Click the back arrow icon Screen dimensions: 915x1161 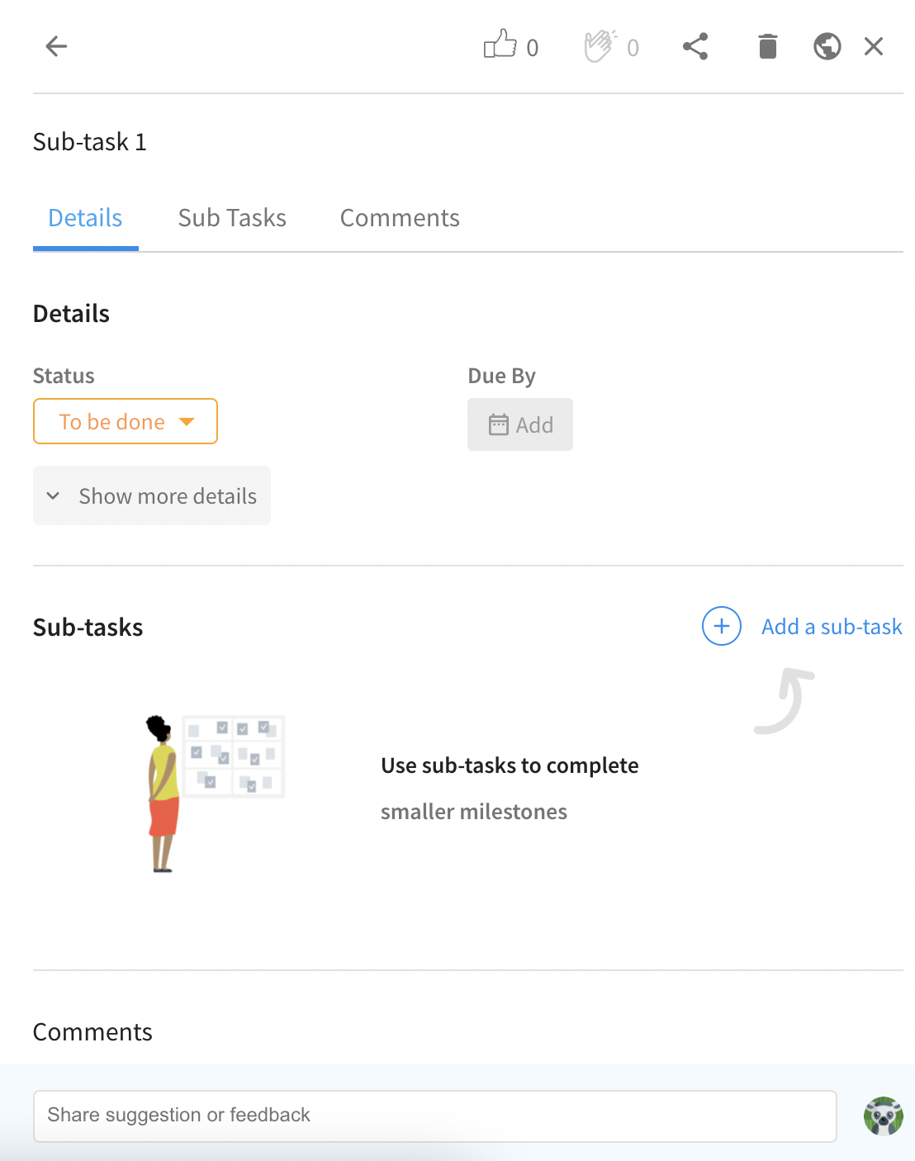click(x=56, y=46)
